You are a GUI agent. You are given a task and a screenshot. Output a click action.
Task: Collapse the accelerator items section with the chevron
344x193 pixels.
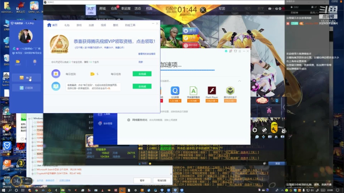pos(239,81)
